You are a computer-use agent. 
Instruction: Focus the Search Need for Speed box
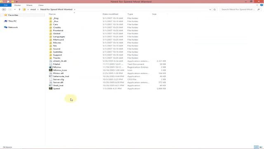click(238, 10)
